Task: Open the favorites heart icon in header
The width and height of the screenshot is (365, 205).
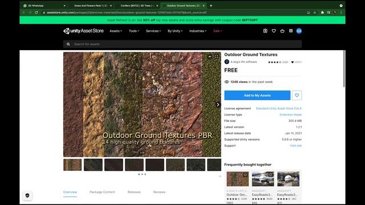Action: click(274, 31)
